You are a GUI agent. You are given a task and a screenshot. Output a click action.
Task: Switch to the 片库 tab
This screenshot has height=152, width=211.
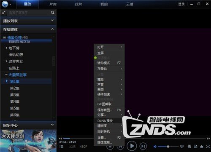53,4
